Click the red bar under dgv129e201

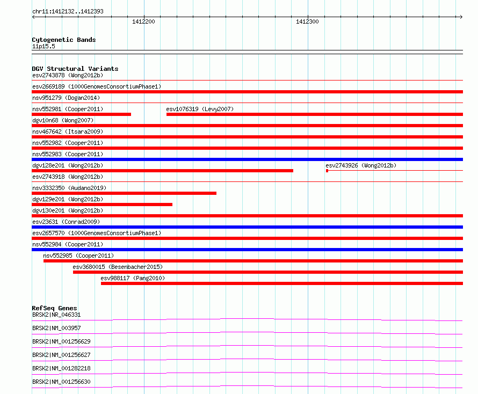102,205
